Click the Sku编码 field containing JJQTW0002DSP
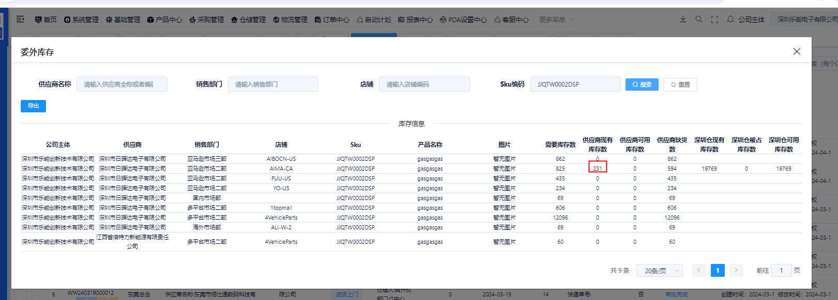Screen dimensions: 838x300 tap(575, 85)
